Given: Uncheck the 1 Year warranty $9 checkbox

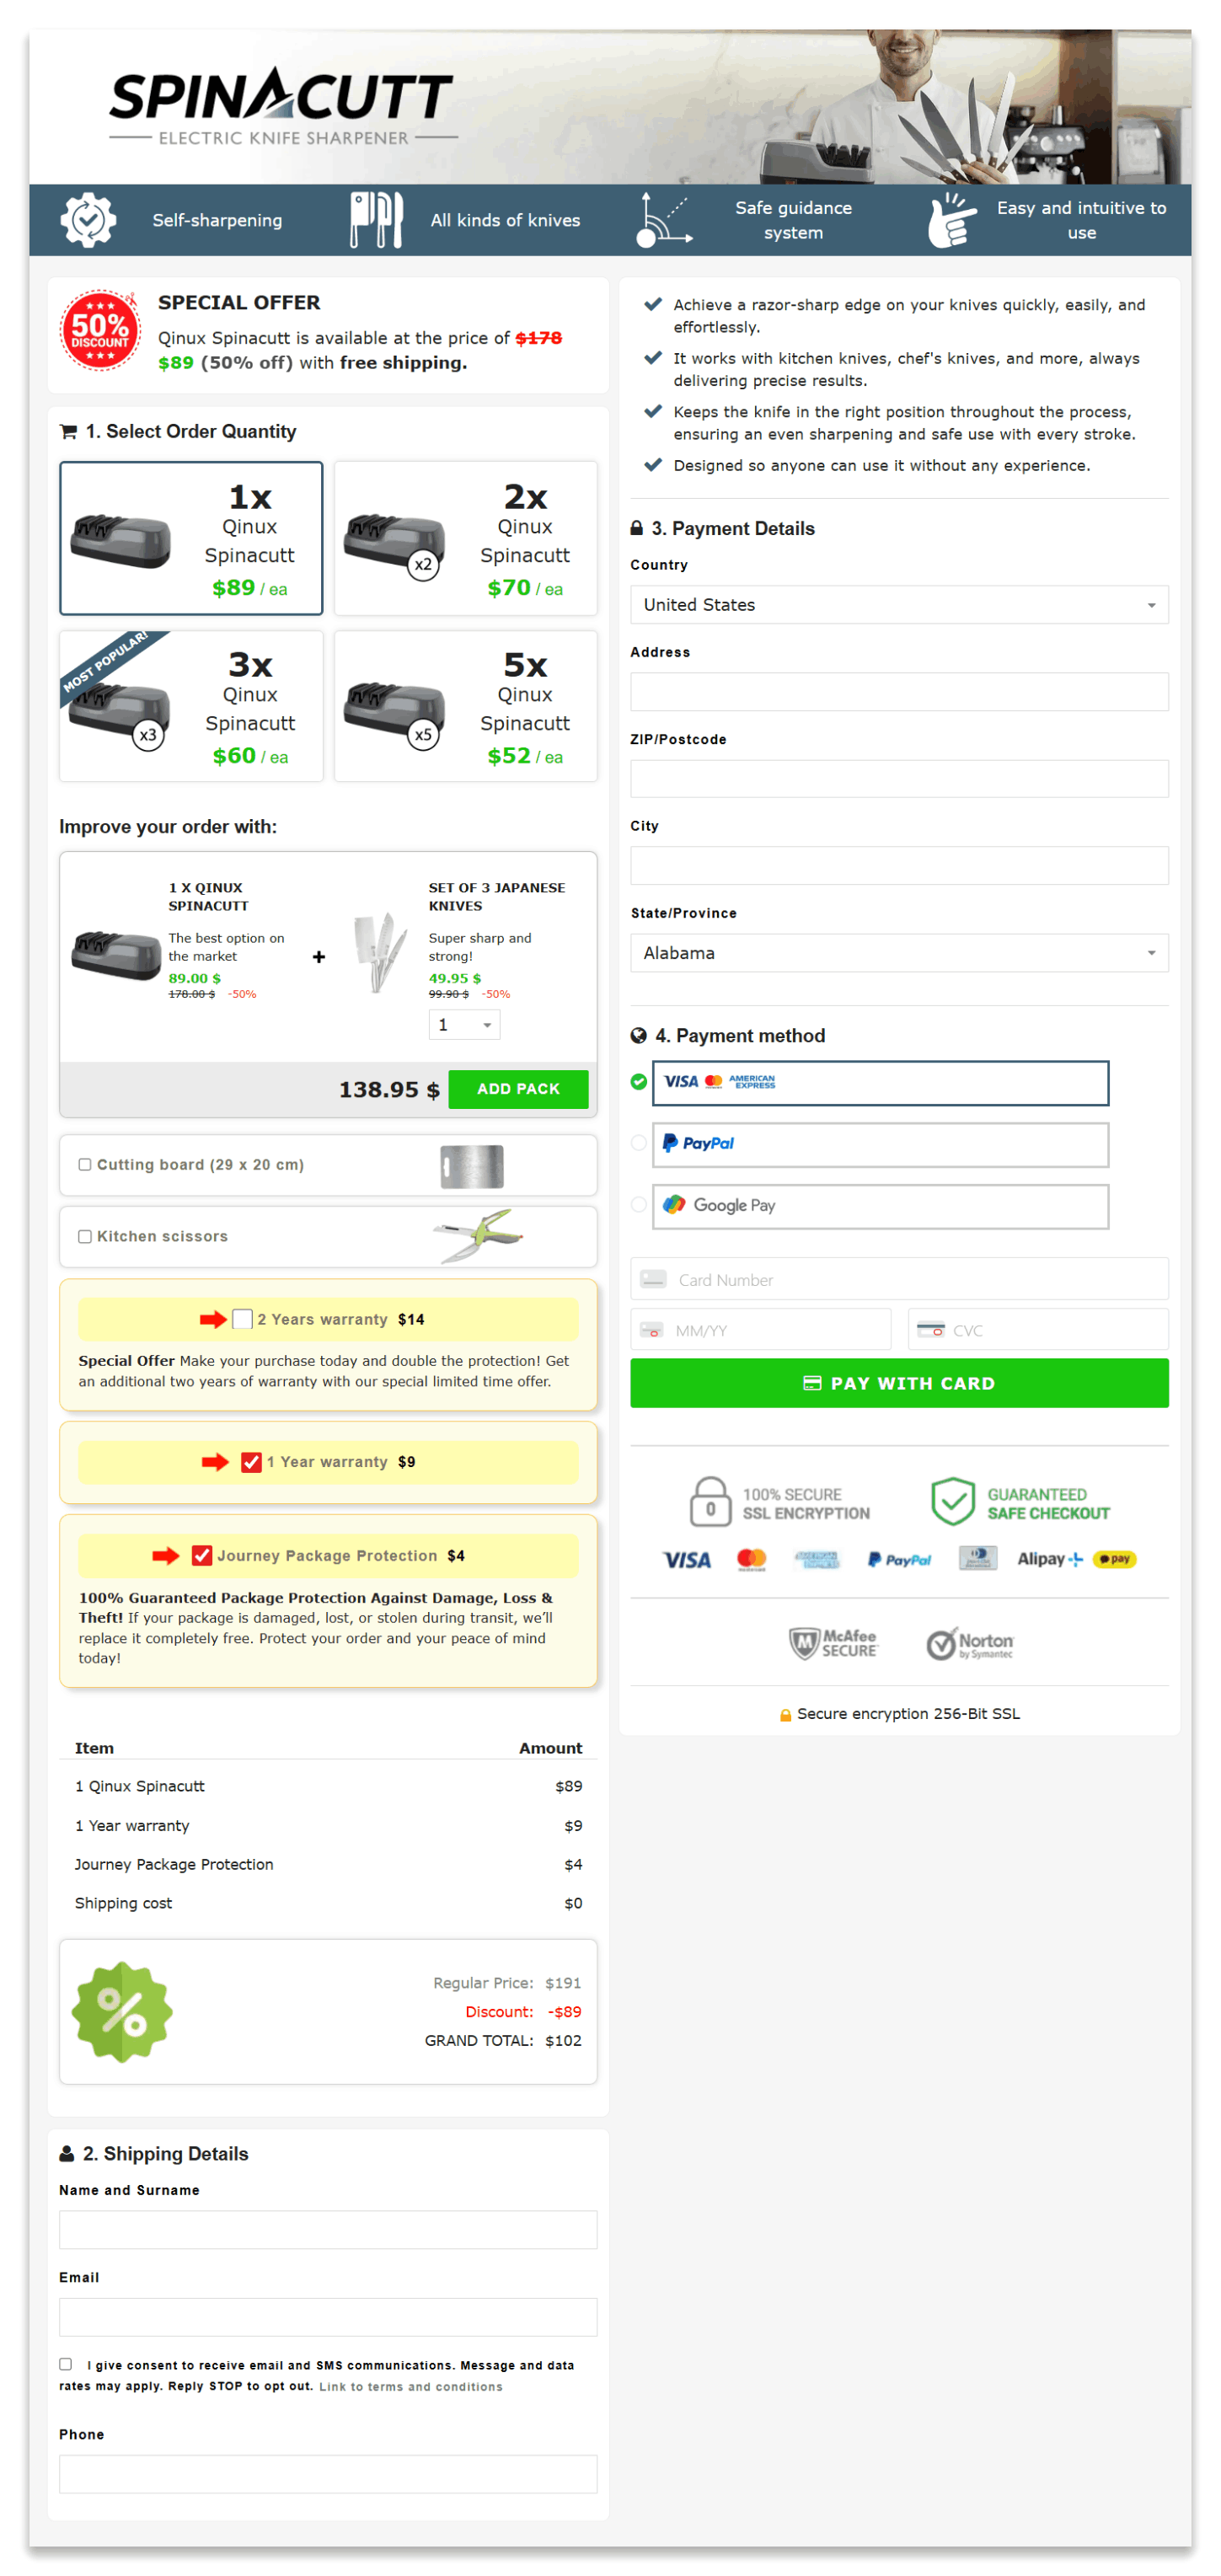Looking at the screenshot, I should pyautogui.click(x=251, y=1462).
